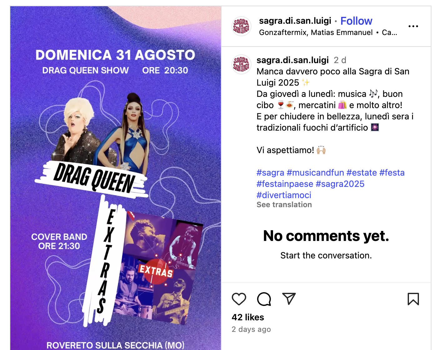
Task: Open Sagra San Luigi header profile picture
Action: [x=241, y=26]
